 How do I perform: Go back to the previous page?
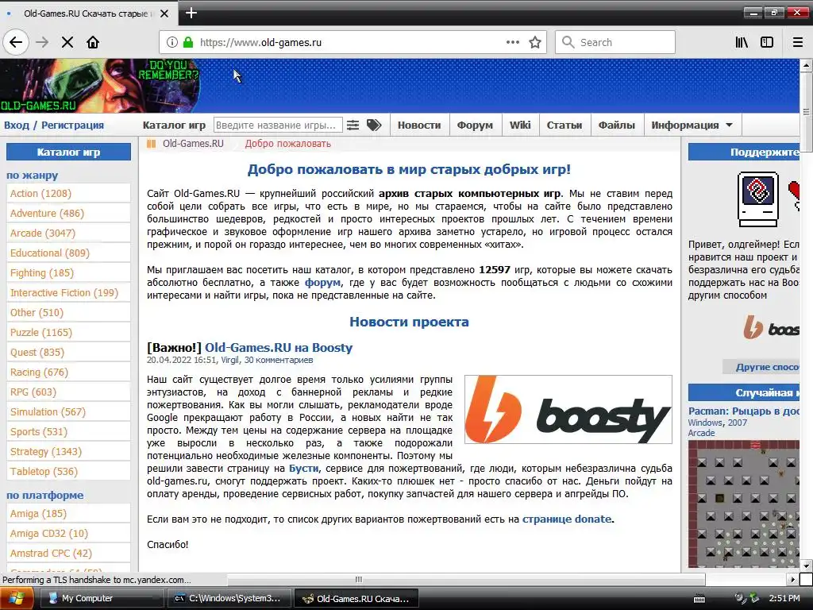(x=16, y=42)
